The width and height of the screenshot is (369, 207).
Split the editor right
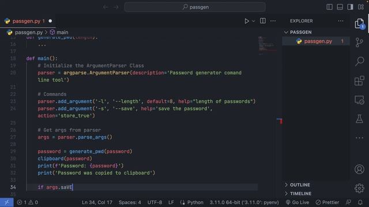pyautogui.click(x=263, y=21)
